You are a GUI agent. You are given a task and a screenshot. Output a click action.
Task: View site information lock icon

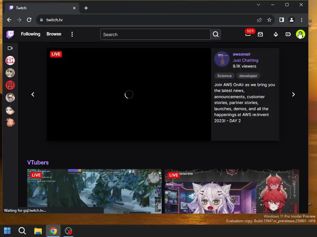click(41, 20)
